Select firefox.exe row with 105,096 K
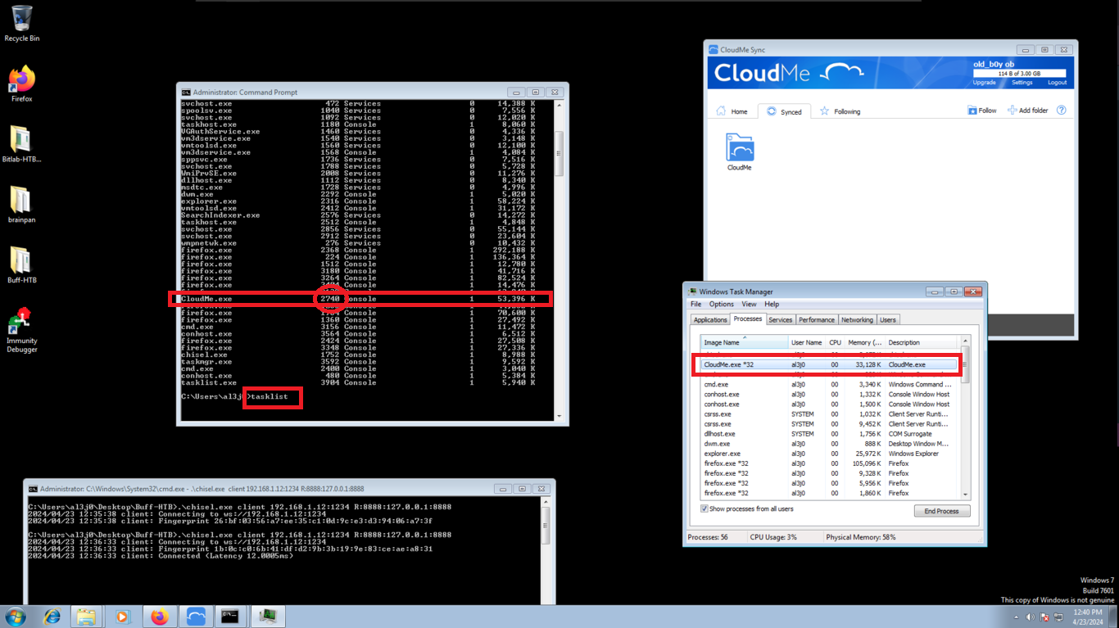 tap(830, 463)
